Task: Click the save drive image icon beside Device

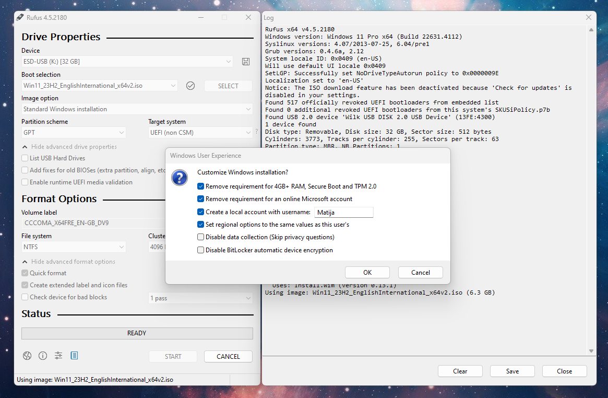Action: [245, 62]
